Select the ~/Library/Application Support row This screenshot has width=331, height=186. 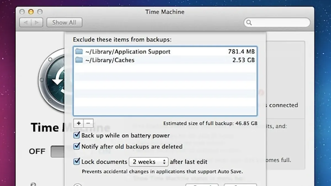click(x=165, y=52)
